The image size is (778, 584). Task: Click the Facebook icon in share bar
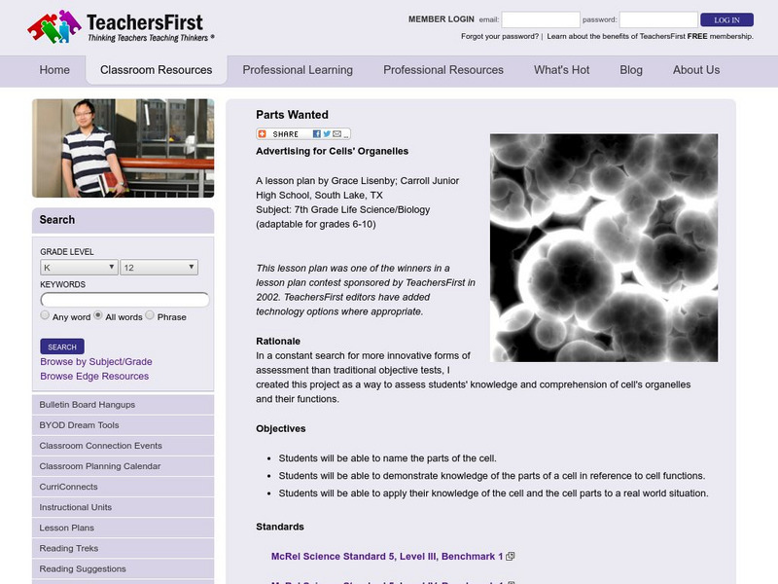click(x=317, y=134)
